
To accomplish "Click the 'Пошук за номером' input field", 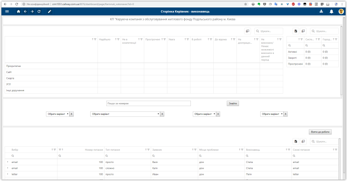I will (x=148, y=103).
